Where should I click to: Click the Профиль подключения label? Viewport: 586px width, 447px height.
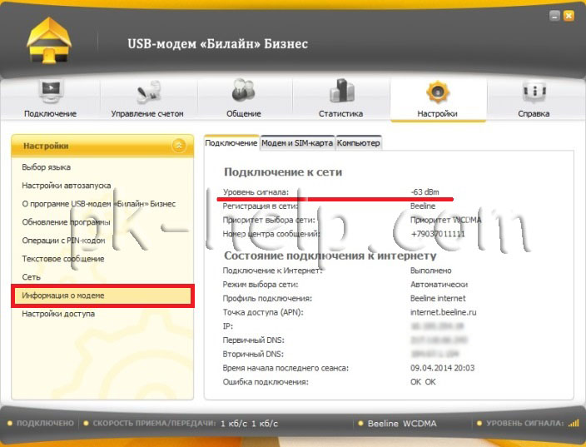267,298
